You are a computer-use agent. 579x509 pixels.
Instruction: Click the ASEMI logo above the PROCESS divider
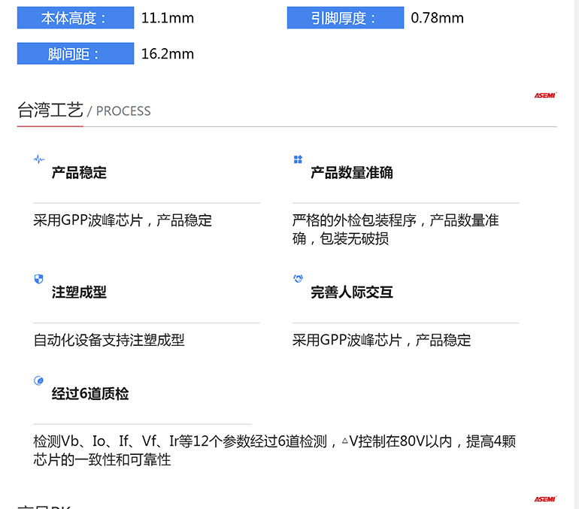click(x=544, y=95)
